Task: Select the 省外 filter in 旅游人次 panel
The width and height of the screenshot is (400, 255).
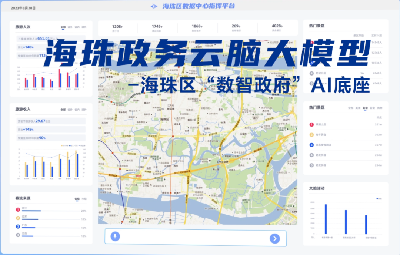Action: [70, 27]
